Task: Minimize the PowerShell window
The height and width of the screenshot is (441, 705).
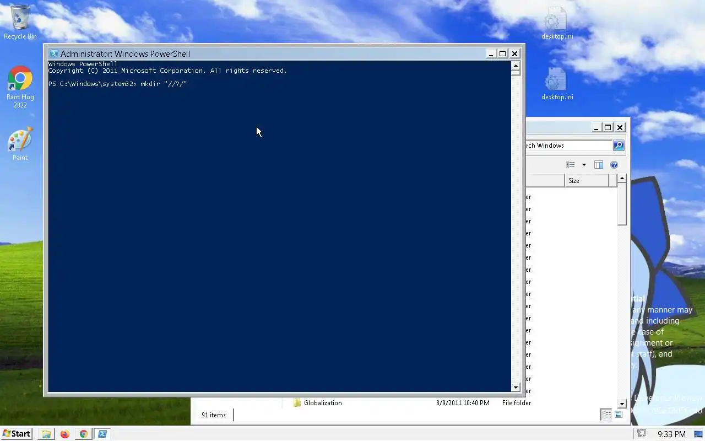Action: coord(491,53)
